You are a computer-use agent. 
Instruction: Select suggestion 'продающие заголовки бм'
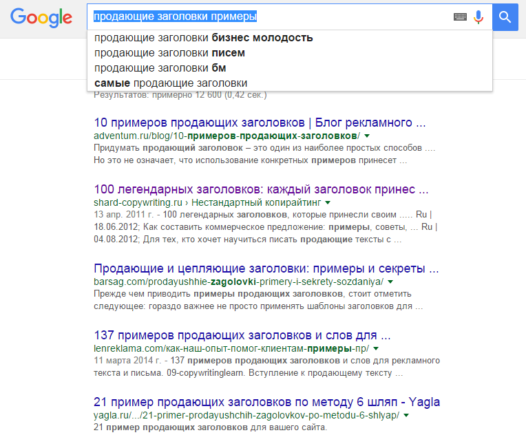click(x=289, y=68)
